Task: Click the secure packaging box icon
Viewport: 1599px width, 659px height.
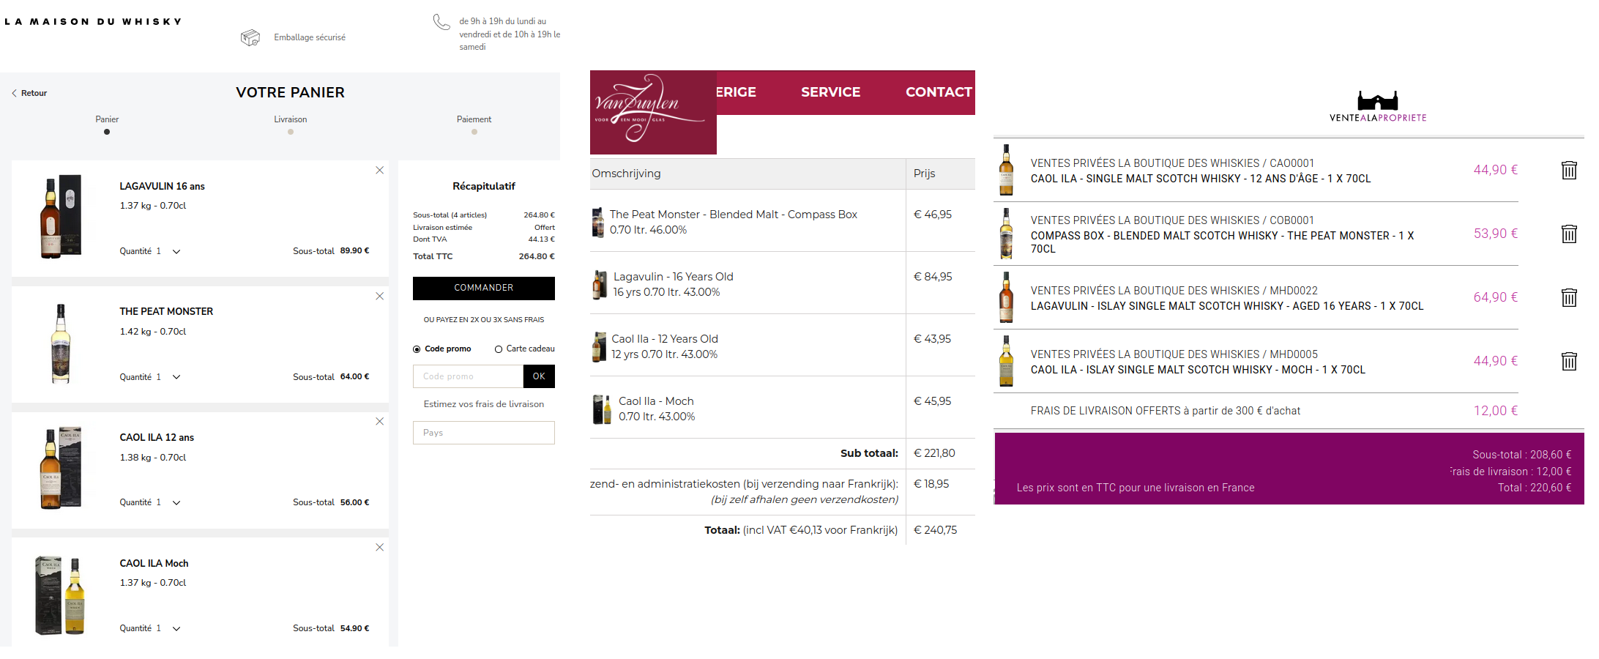Action: pyautogui.click(x=250, y=37)
